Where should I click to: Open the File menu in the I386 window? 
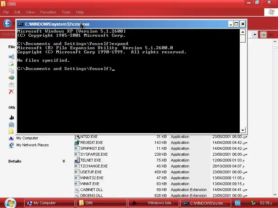pos(6,12)
